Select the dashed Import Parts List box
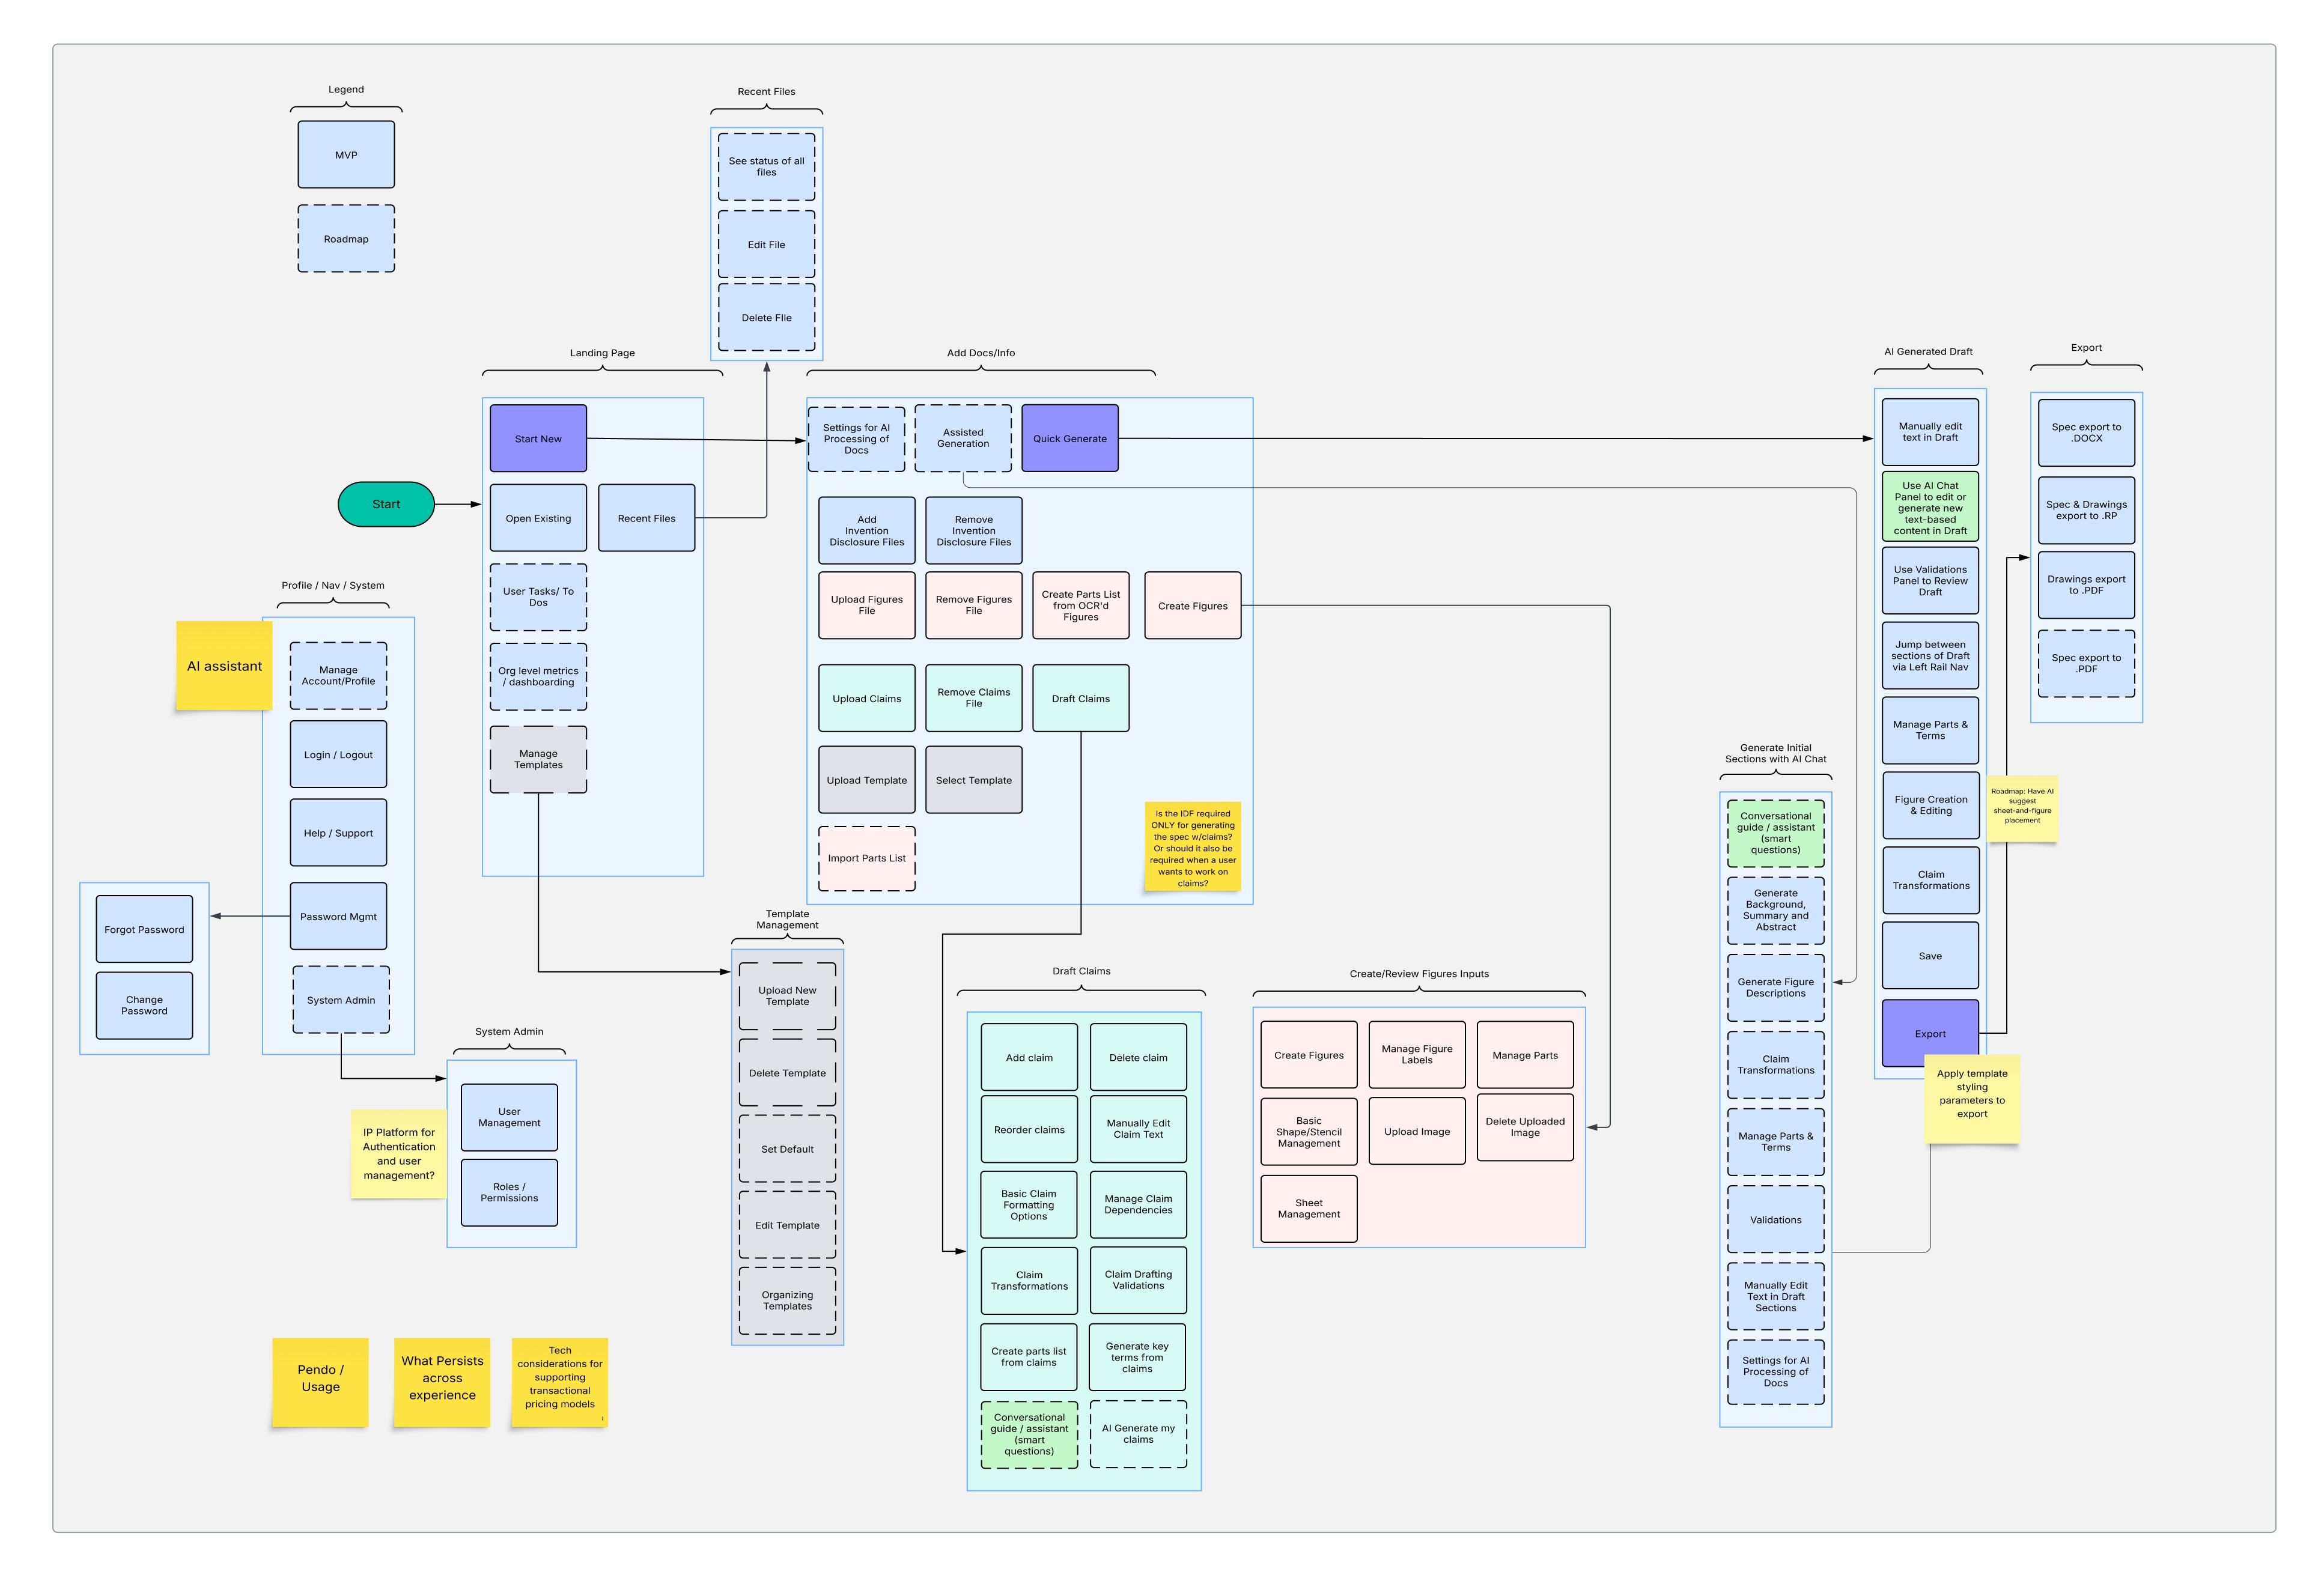2324x1581 pixels. [x=867, y=858]
